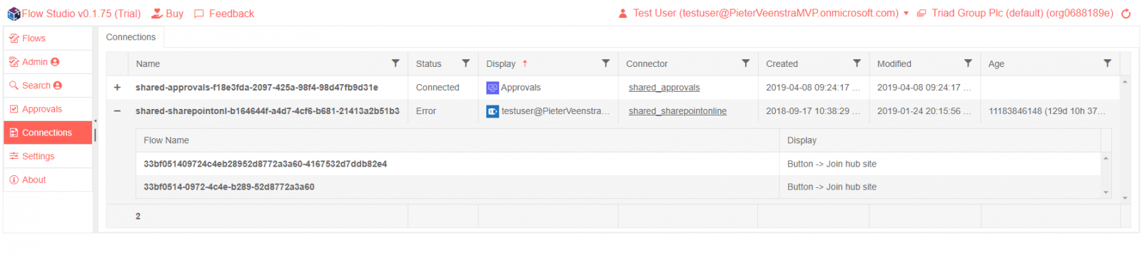The image size is (1142, 260).
Task: Open the Modified column filter
Action: coord(969,63)
